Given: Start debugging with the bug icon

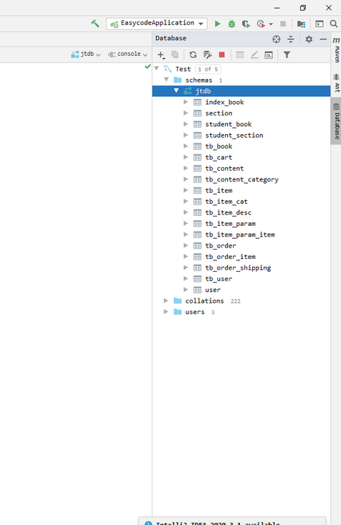Looking at the screenshot, I should 231,24.
